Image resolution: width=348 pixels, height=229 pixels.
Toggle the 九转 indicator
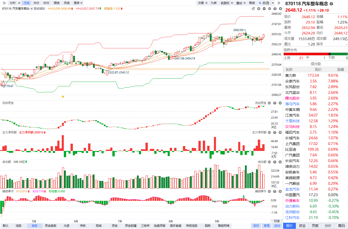pos(214,3)
